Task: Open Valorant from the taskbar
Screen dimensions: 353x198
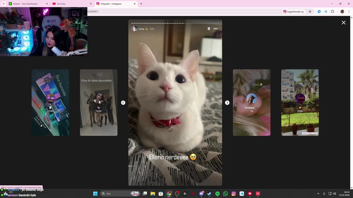Action: 258,194
